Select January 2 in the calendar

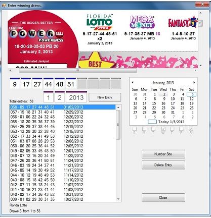coord(164,94)
